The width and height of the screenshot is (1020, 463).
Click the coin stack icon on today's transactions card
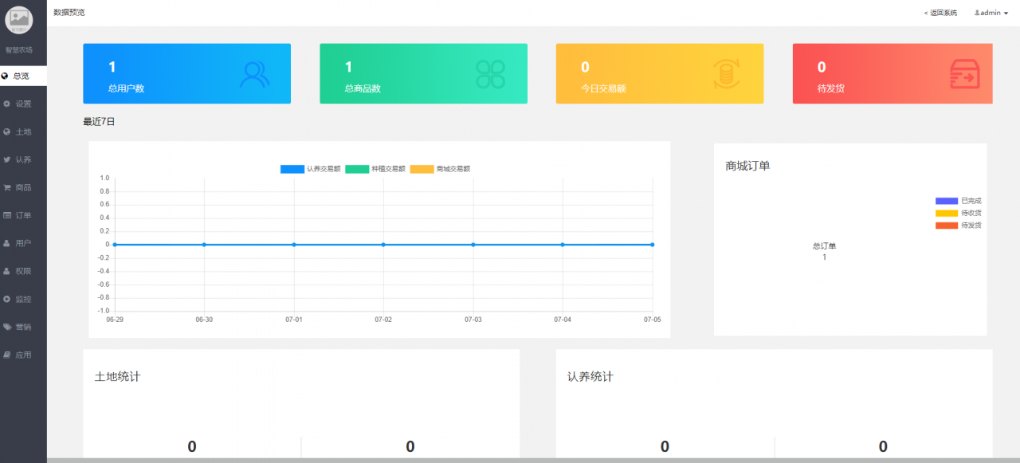tap(726, 74)
